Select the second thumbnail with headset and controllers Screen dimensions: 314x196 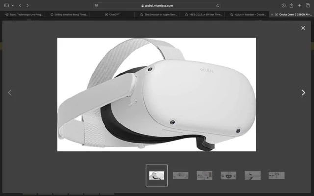(181, 175)
